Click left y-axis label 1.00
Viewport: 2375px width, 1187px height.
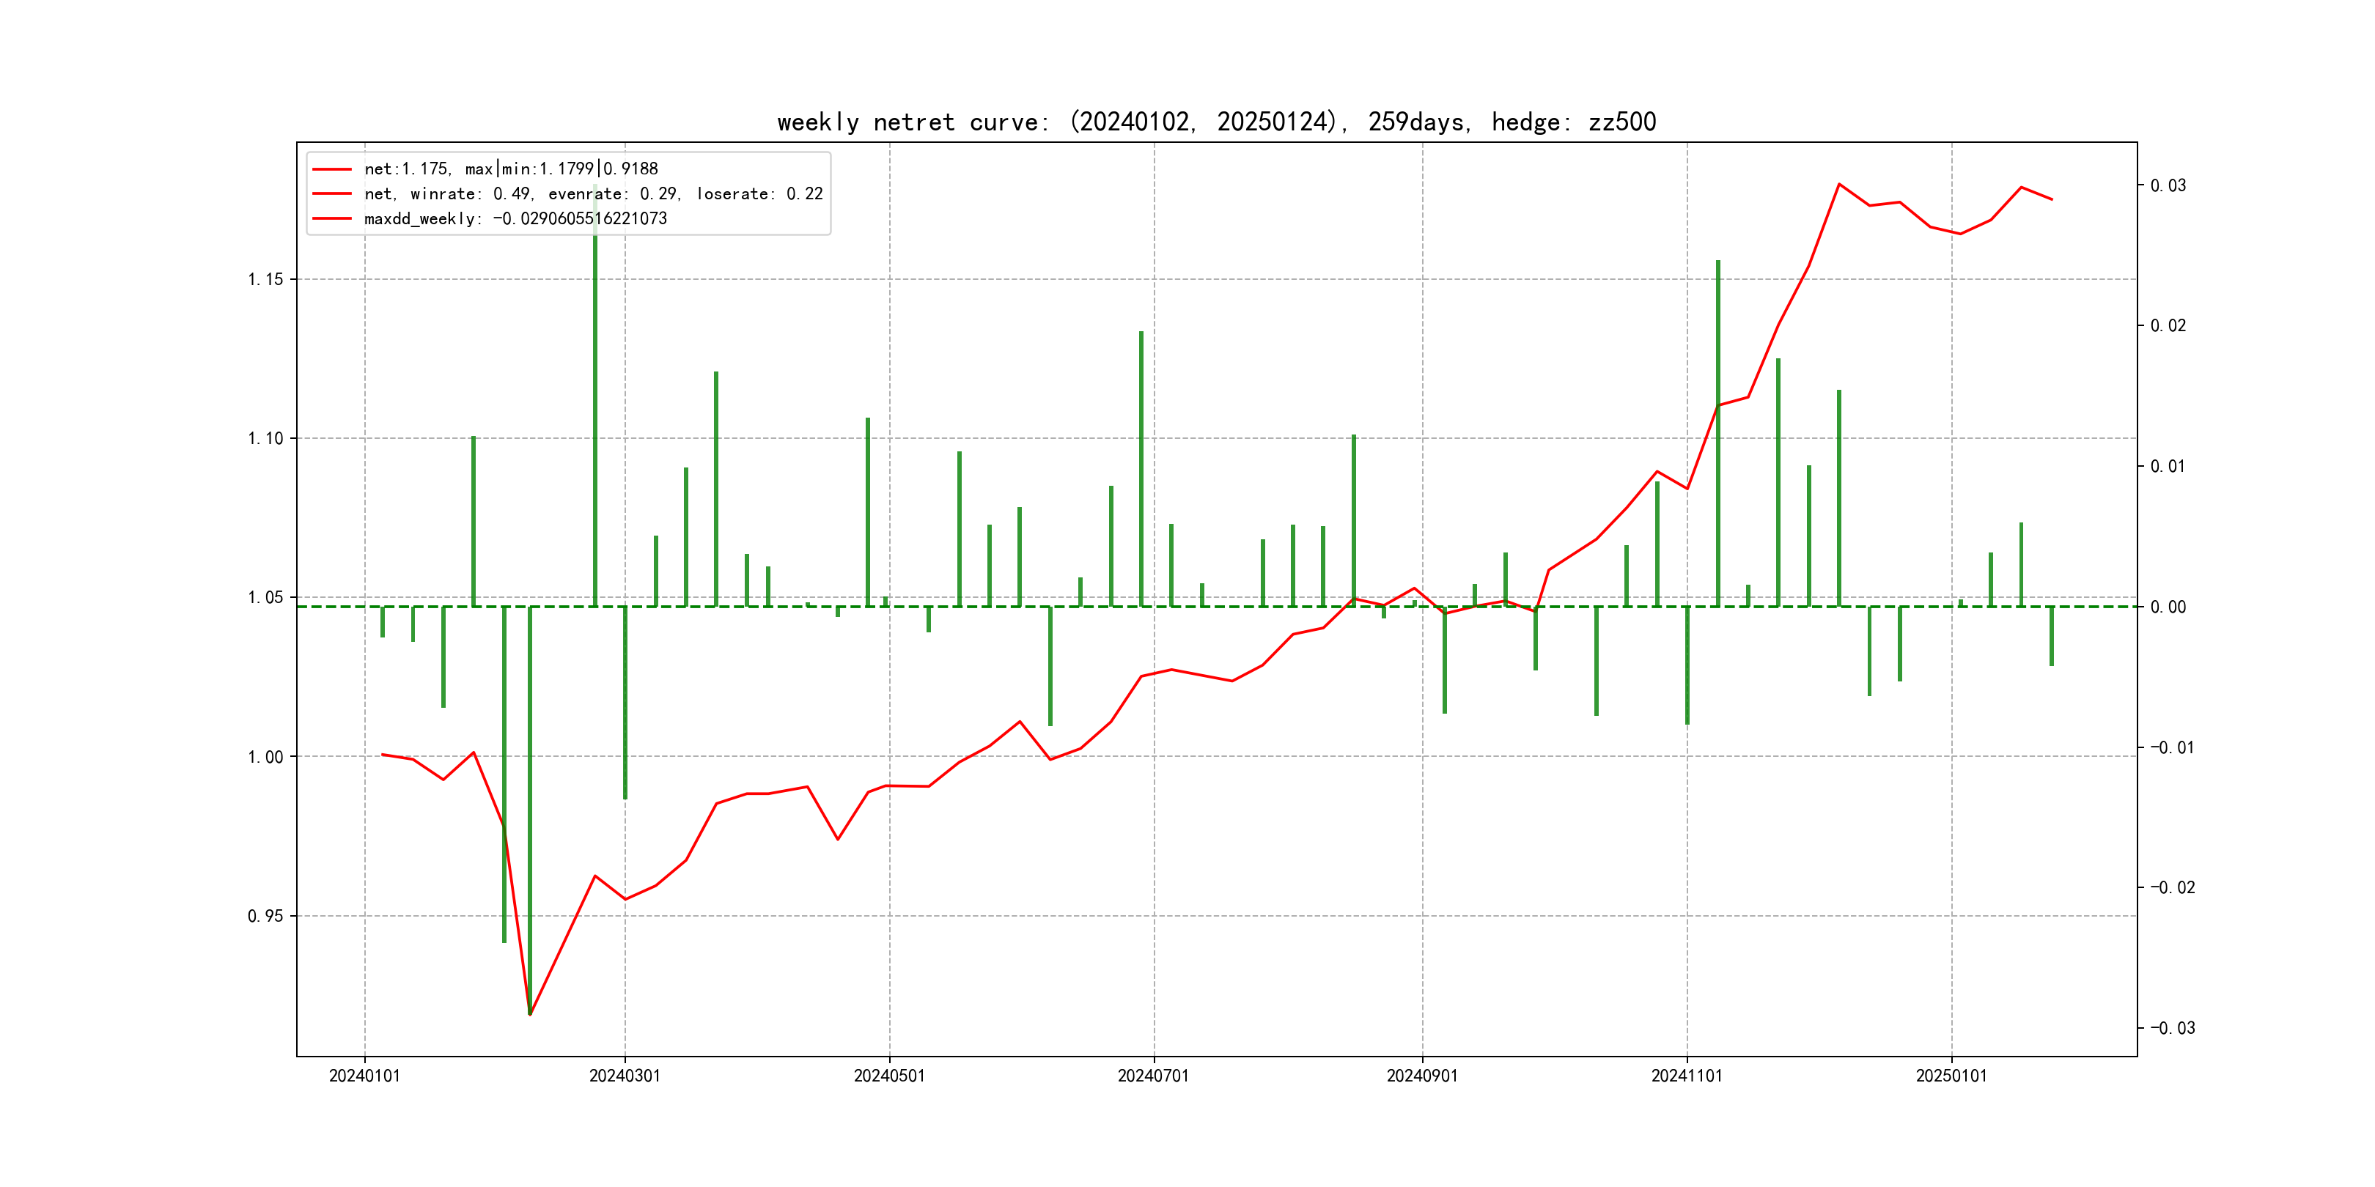pyautogui.click(x=265, y=757)
